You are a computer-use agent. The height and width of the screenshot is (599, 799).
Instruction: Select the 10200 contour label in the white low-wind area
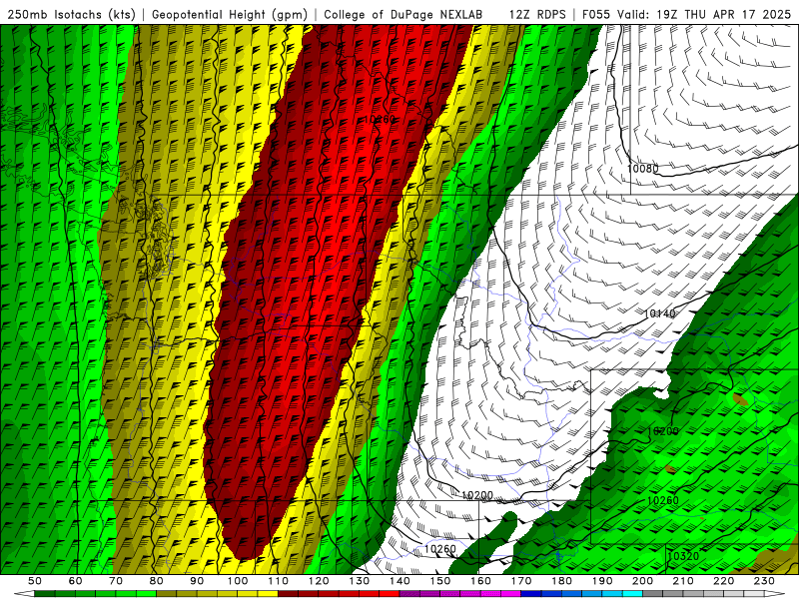click(x=477, y=495)
